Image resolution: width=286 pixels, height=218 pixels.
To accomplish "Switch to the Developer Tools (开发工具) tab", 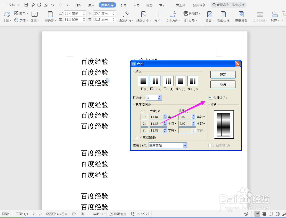I will pyautogui.click(x=179, y=5).
